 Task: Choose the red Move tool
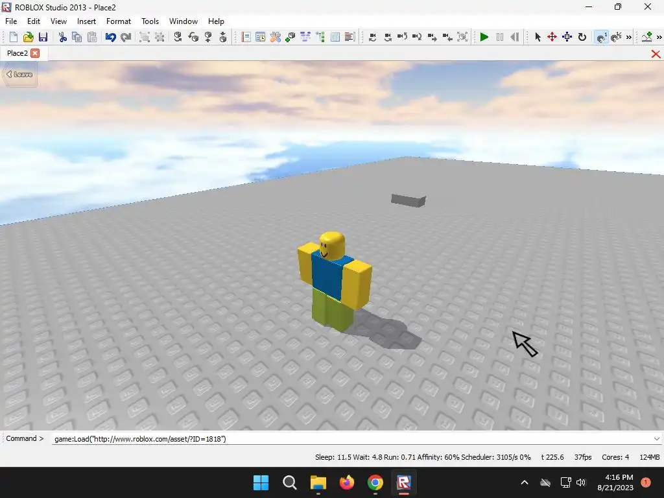[x=552, y=37]
